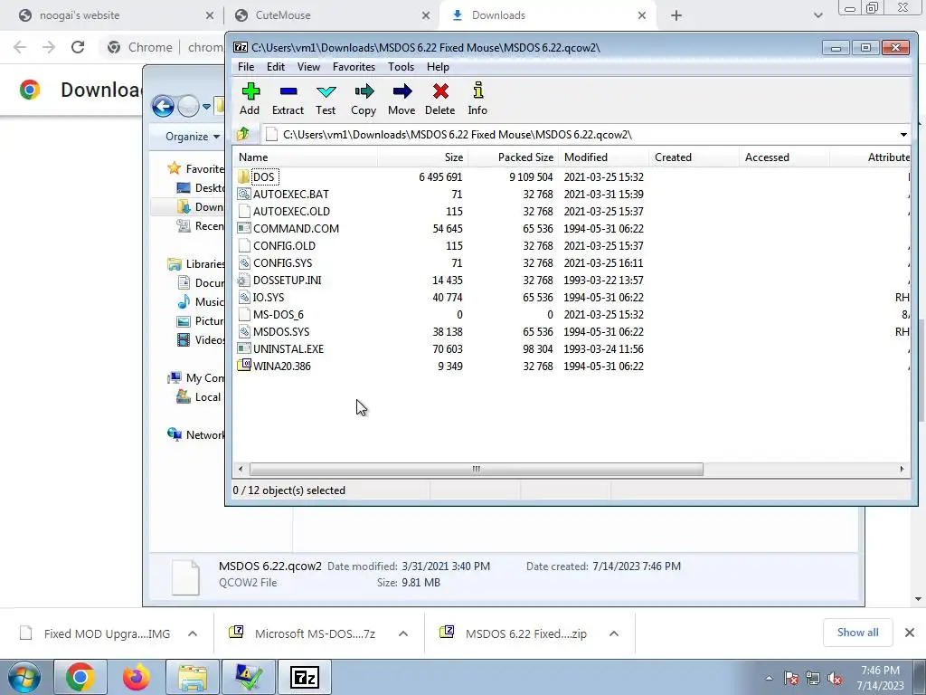Click the horizontal scrollbar right arrow

[902, 470]
